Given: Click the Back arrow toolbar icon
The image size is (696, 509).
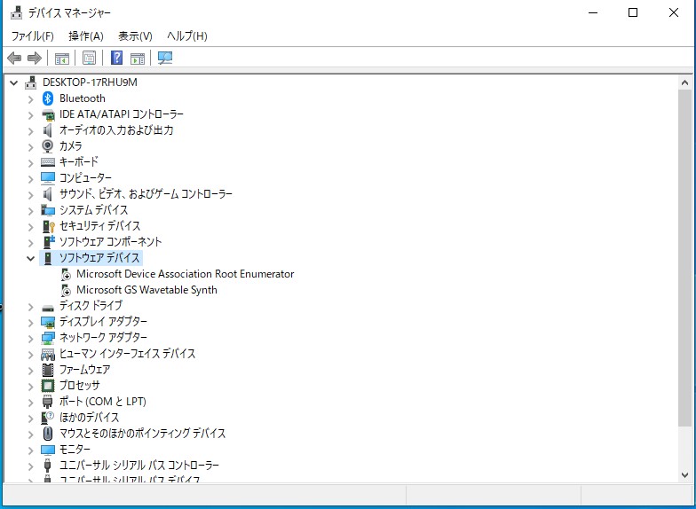Looking at the screenshot, I should 14,59.
